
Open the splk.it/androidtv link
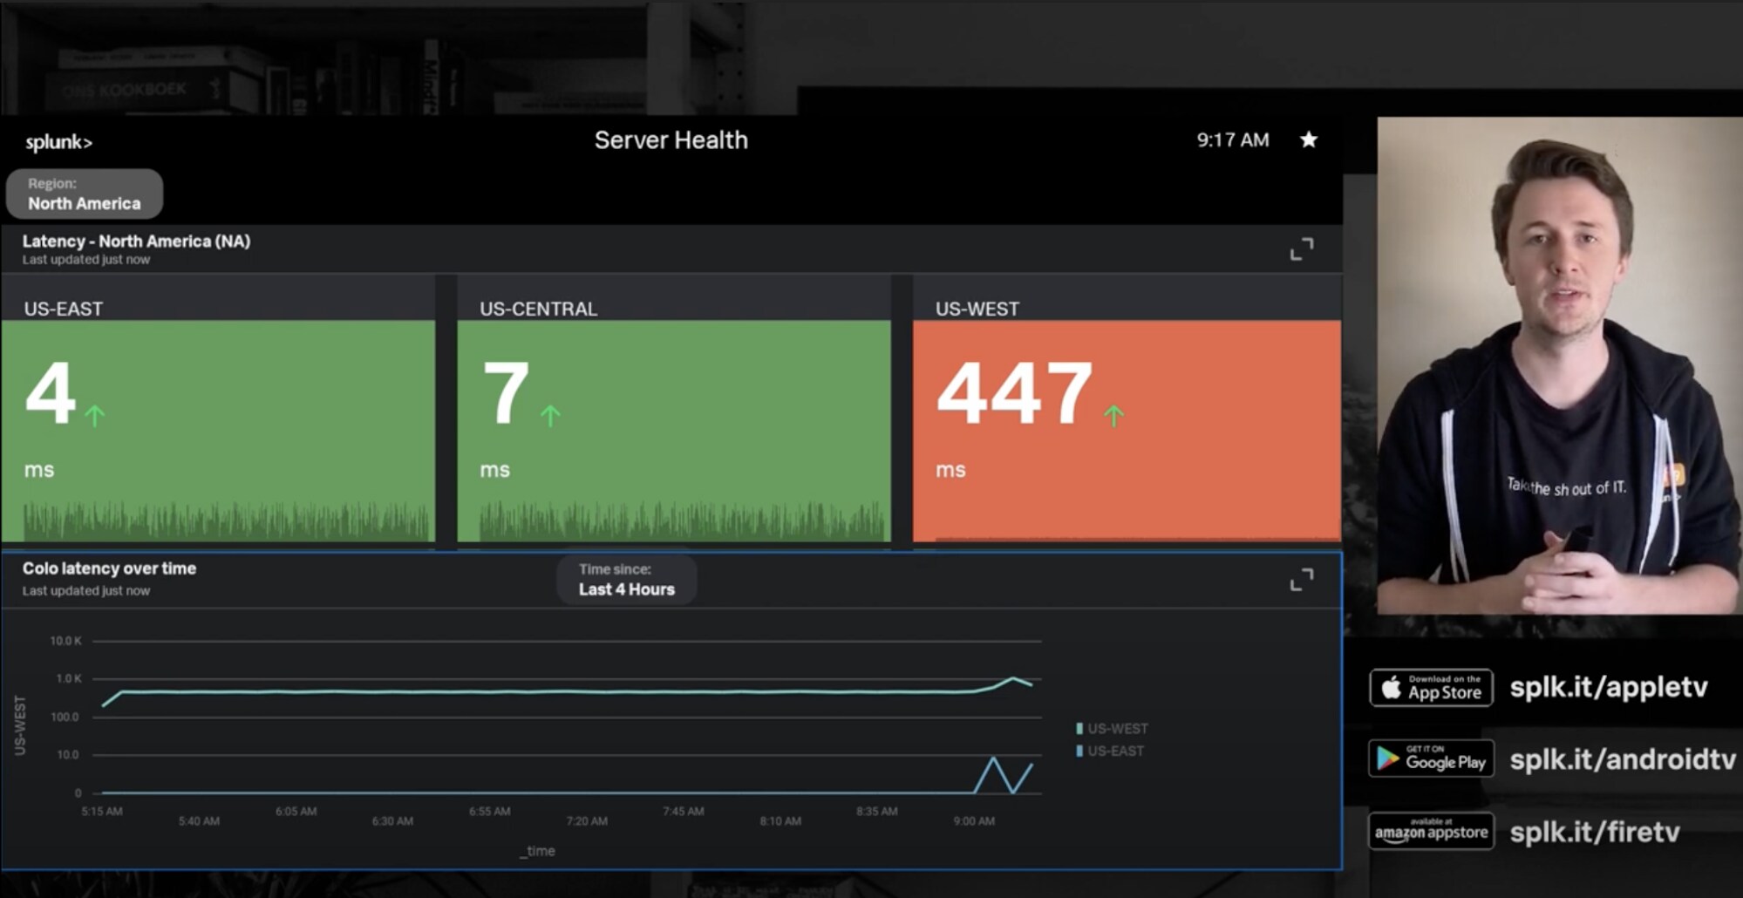1623,759
